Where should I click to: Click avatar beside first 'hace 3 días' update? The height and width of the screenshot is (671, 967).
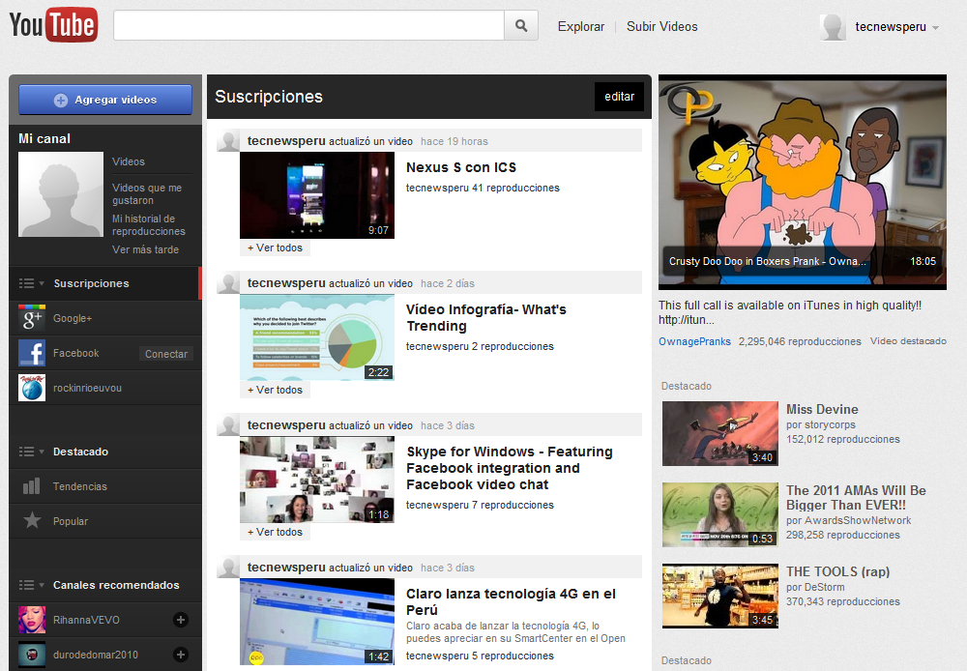(x=228, y=424)
